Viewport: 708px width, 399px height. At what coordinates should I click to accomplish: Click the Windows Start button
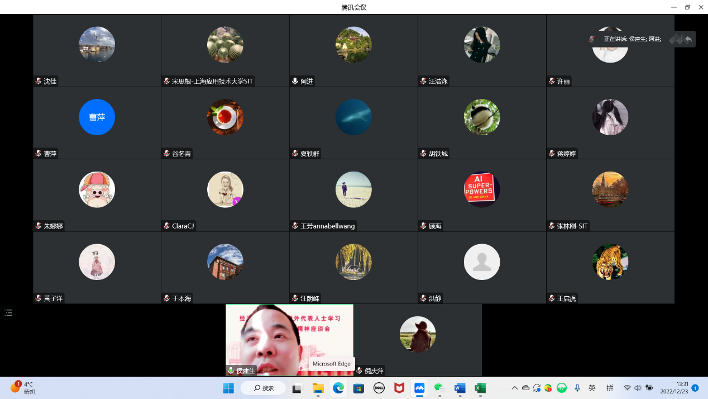[228, 388]
